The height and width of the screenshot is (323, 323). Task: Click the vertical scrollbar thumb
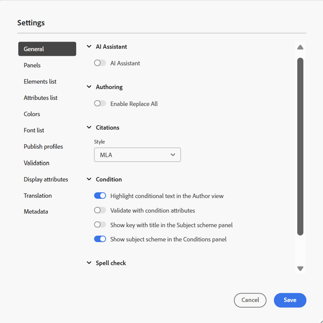click(x=300, y=146)
